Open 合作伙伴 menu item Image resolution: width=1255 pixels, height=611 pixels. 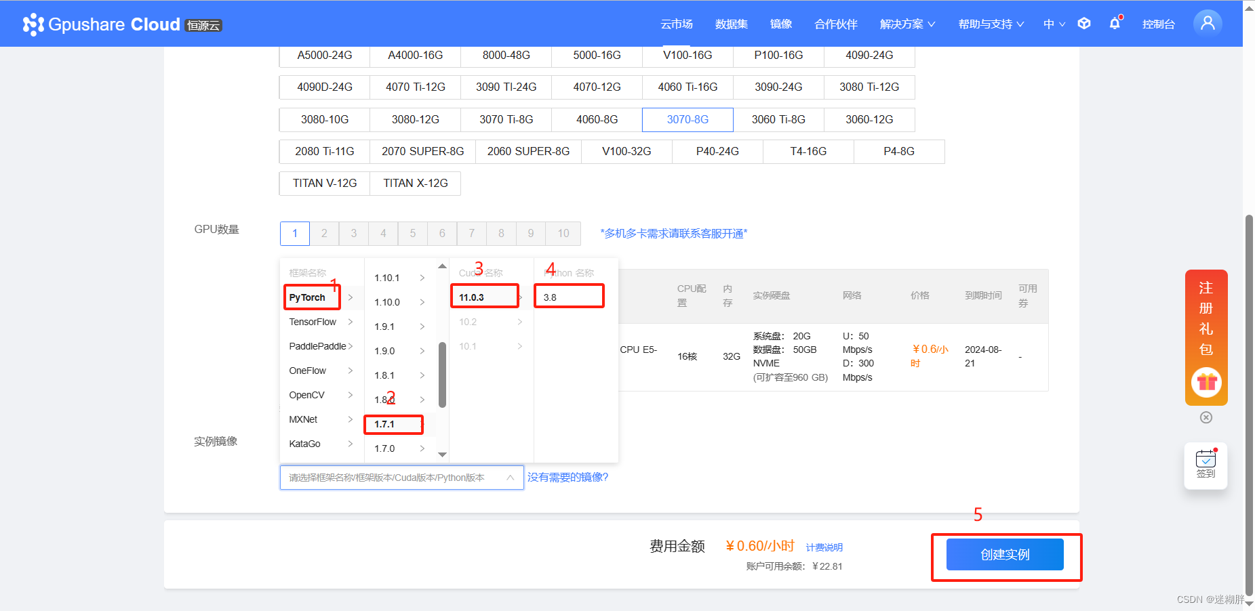pyautogui.click(x=836, y=24)
